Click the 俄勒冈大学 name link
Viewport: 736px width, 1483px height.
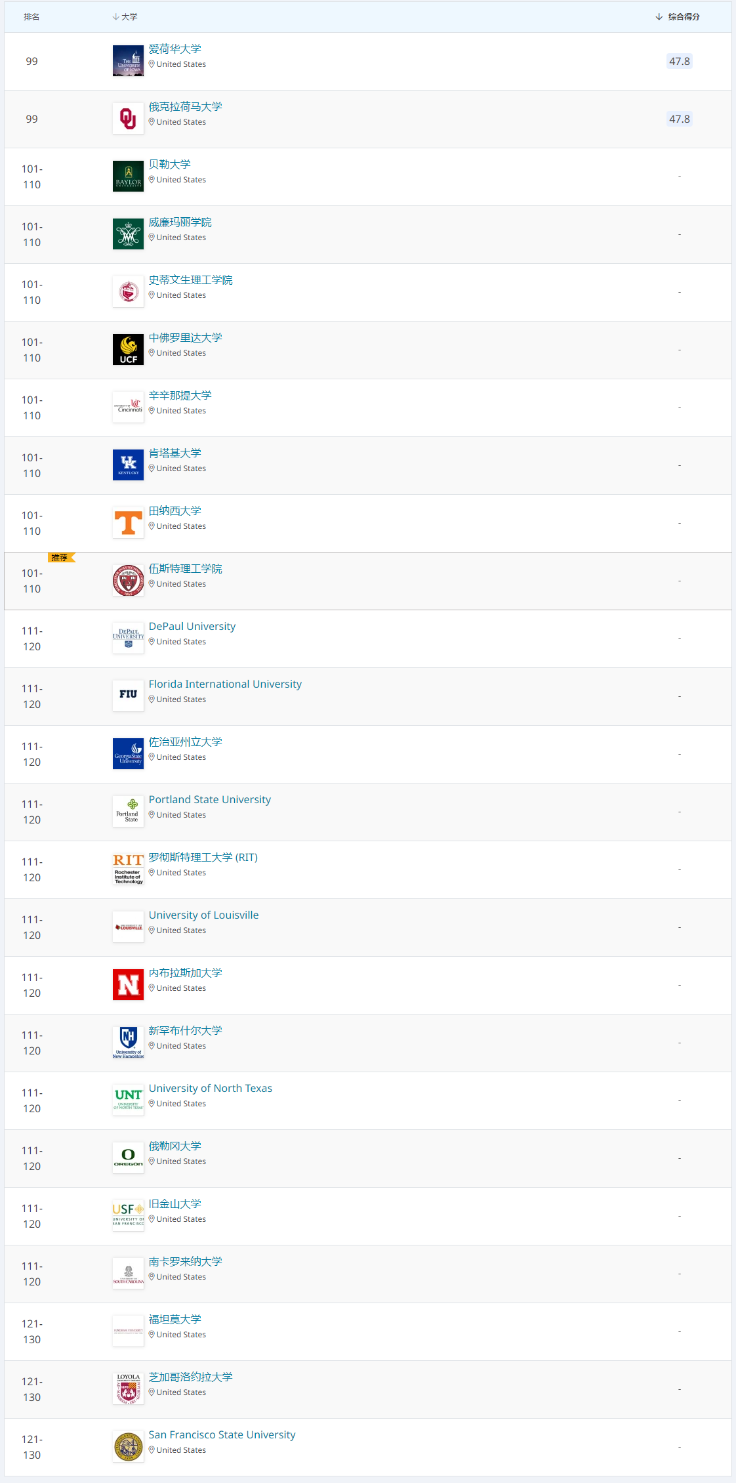175,1146
